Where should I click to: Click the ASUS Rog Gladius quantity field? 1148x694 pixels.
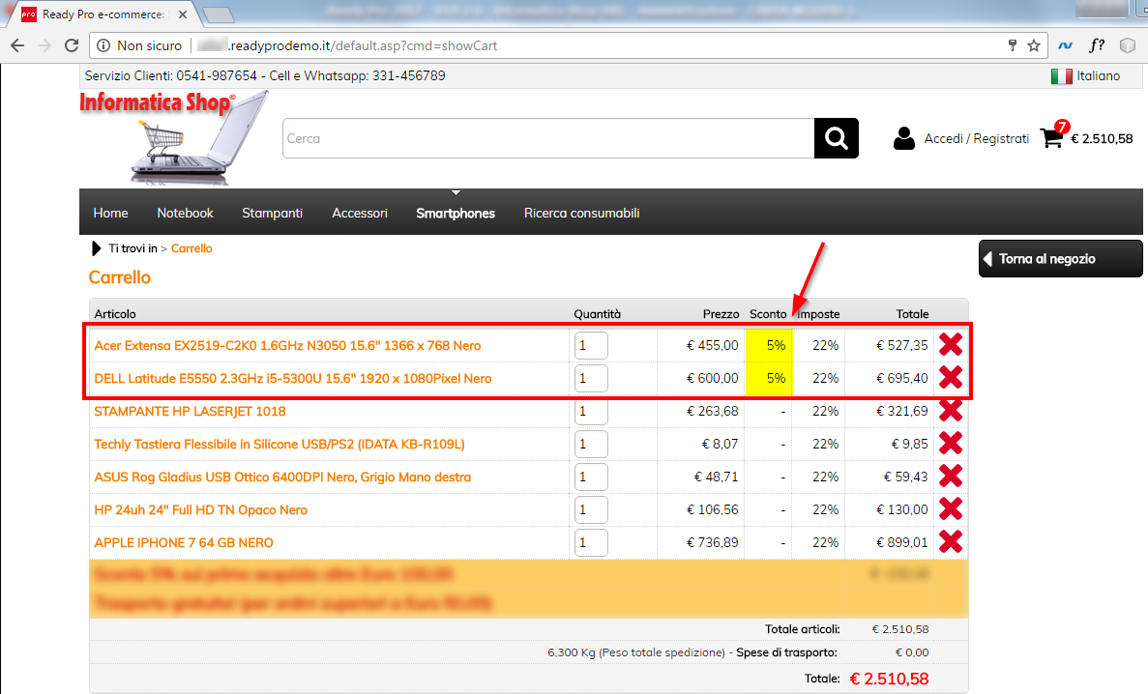pyautogui.click(x=591, y=477)
